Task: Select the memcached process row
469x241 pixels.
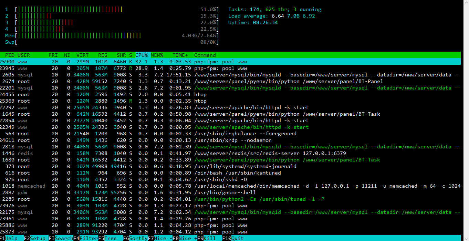Action: 230,186
